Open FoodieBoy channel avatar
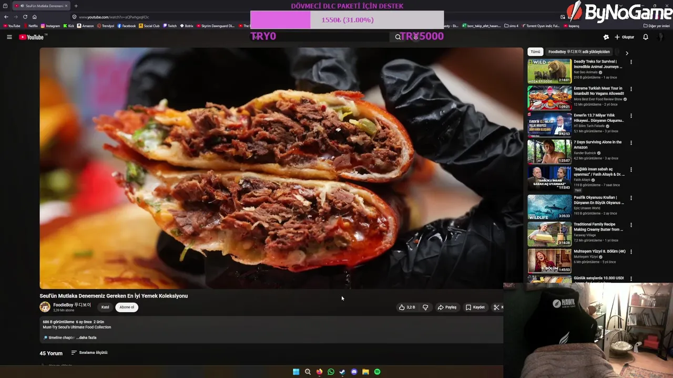The width and height of the screenshot is (673, 378). click(x=45, y=307)
